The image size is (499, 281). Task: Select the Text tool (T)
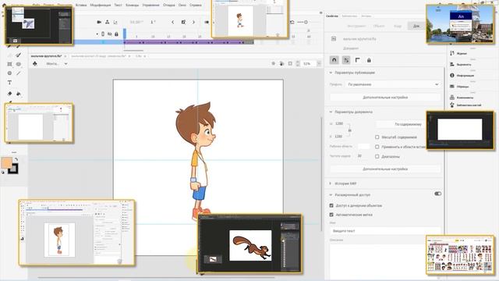pos(9,83)
